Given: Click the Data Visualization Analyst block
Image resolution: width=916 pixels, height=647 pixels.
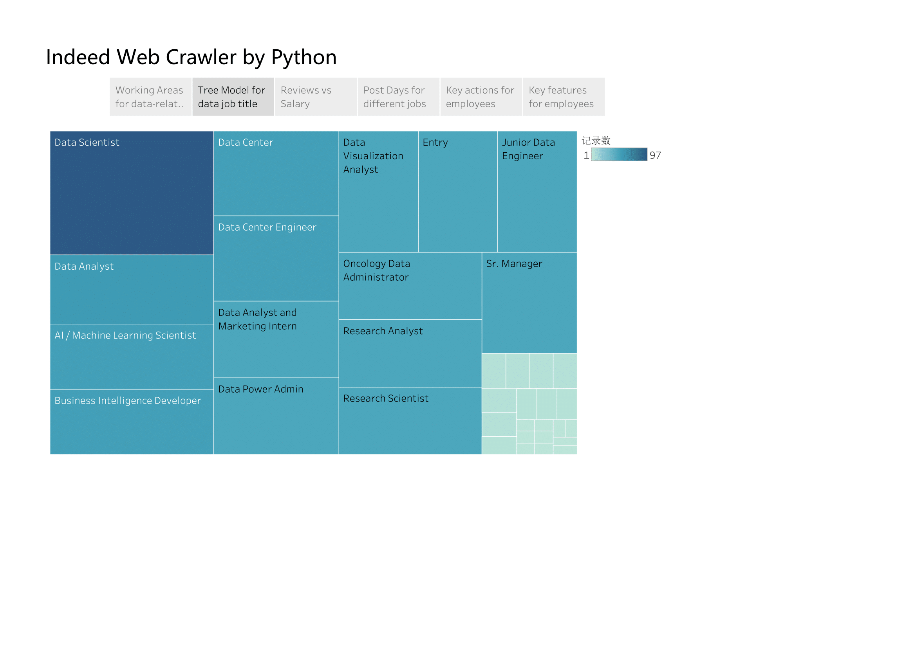Looking at the screenshot, I should 378,192.
